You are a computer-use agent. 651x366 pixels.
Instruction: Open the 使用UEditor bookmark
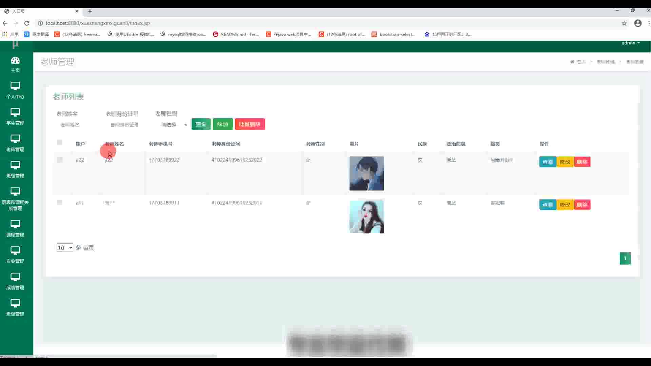131,34
